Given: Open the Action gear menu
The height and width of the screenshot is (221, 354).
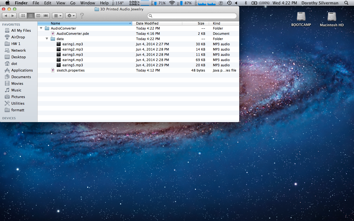Looking at the screenshot, I should pyautogui.click(x=71, y=16).
